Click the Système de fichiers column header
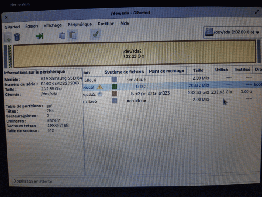The image size is (262, 197). tap(124, 72)
